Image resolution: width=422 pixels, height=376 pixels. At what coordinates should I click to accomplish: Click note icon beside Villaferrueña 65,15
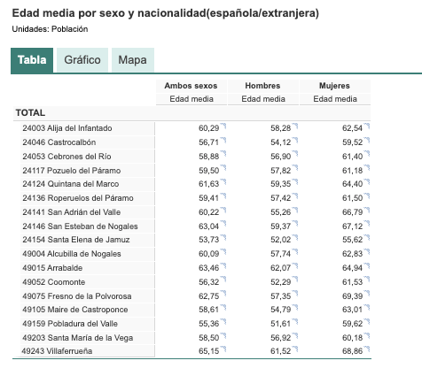tap(223, 349)
